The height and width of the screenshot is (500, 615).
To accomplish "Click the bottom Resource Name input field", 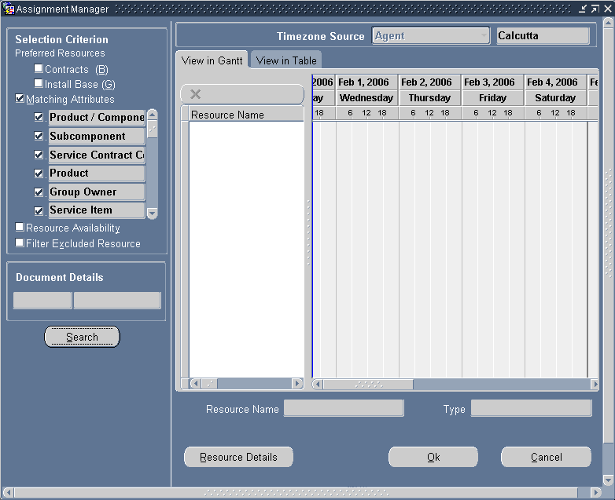I will pos(344,408).
